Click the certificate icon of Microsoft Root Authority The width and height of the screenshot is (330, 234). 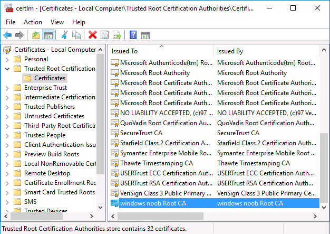pyautogui.click(x=115, y=73)
